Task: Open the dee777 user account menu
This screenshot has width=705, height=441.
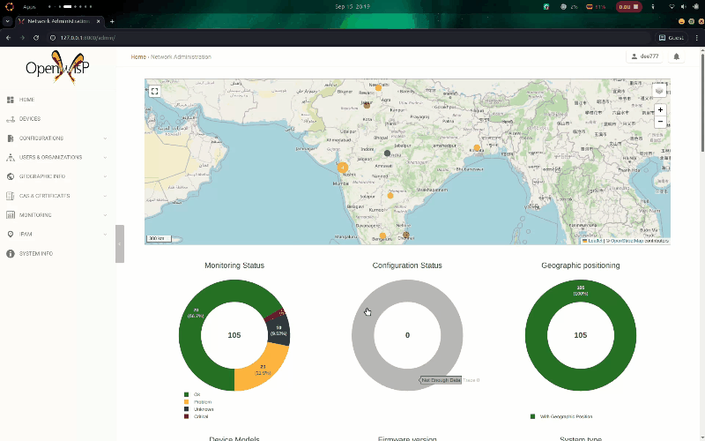Action: point(645,56)
